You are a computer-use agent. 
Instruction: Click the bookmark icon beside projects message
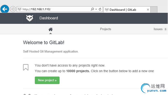click(26, 67)
